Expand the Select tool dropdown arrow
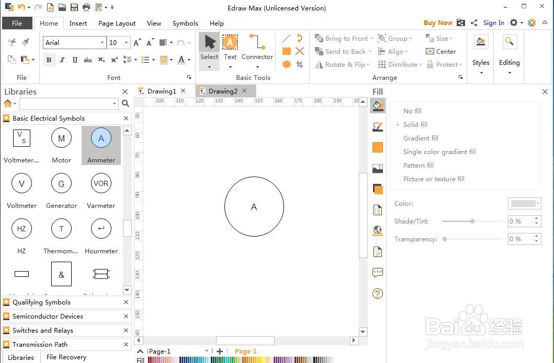Screen dimensions: 554x363 tap(209, 67)
